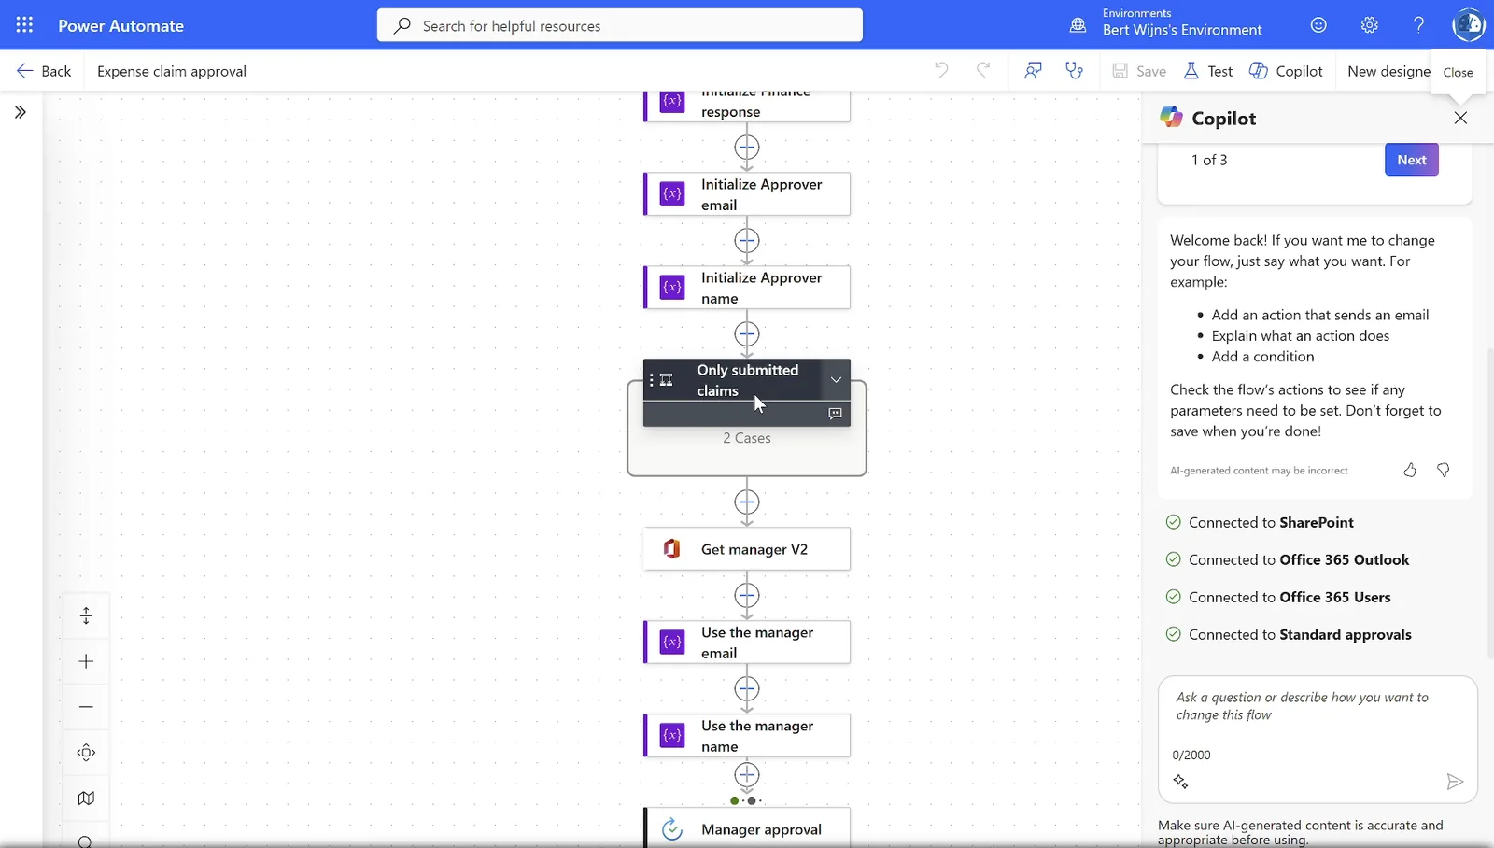
Task: Open the comment icon on Only submitted claims
Action: pyautogui.click(x=835, y=413)
